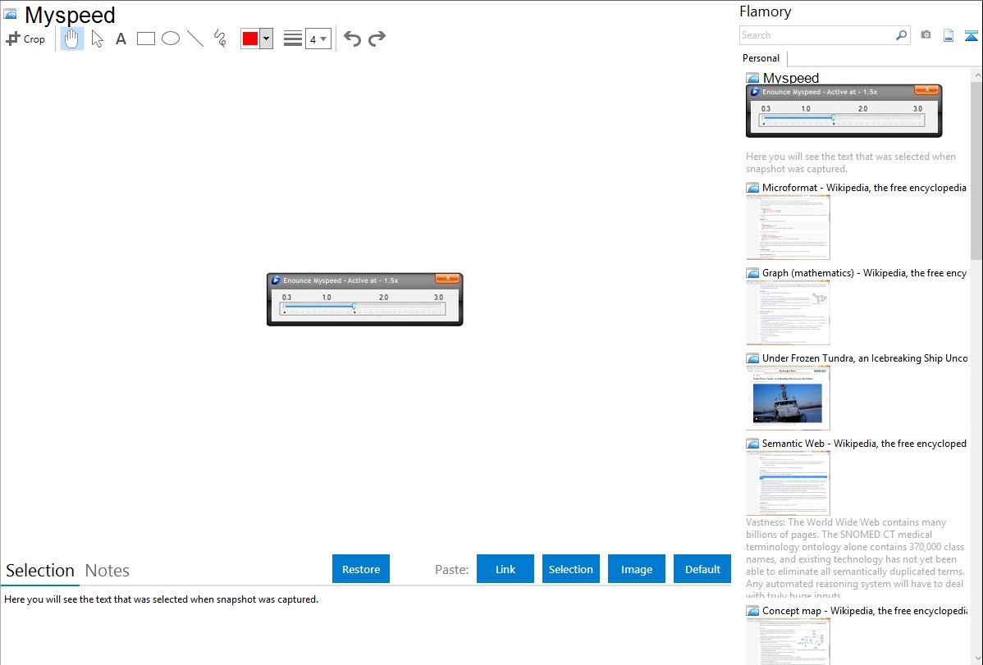Select the Crop tool
Viewport: 983px width, 665px height.
(x=25, y=39)
